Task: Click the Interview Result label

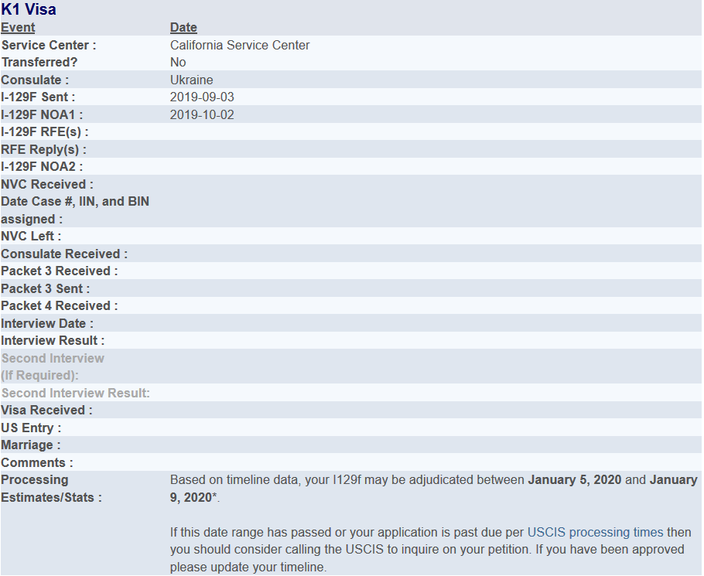Action: (x=53, y=340)
